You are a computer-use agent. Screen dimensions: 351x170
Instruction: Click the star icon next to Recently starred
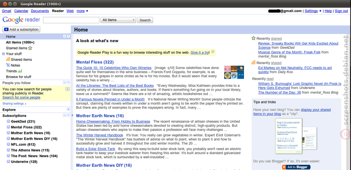pyautogui.click(x=254, y=38)
